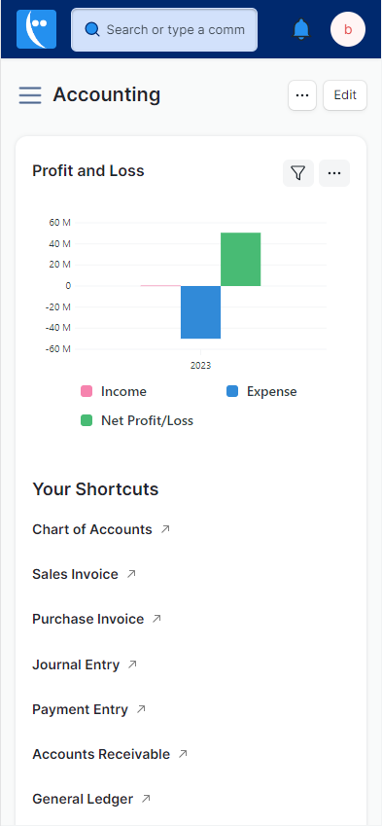Open the notifications bell

[301, 29]
